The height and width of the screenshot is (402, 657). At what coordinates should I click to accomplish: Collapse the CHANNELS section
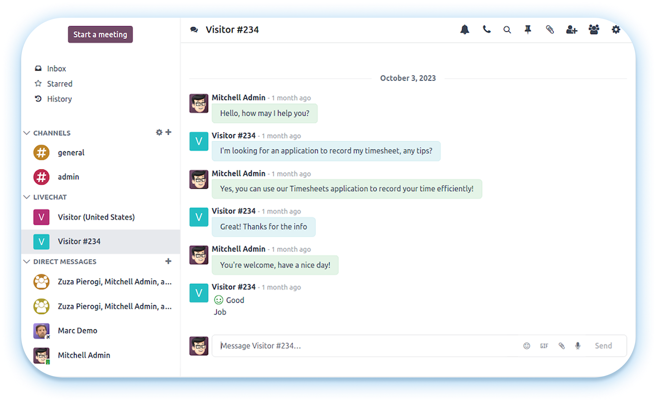(27, 133)
